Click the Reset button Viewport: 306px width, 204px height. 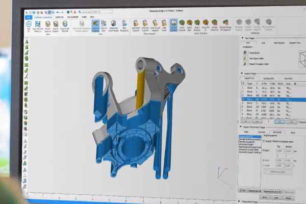(288, 197)
